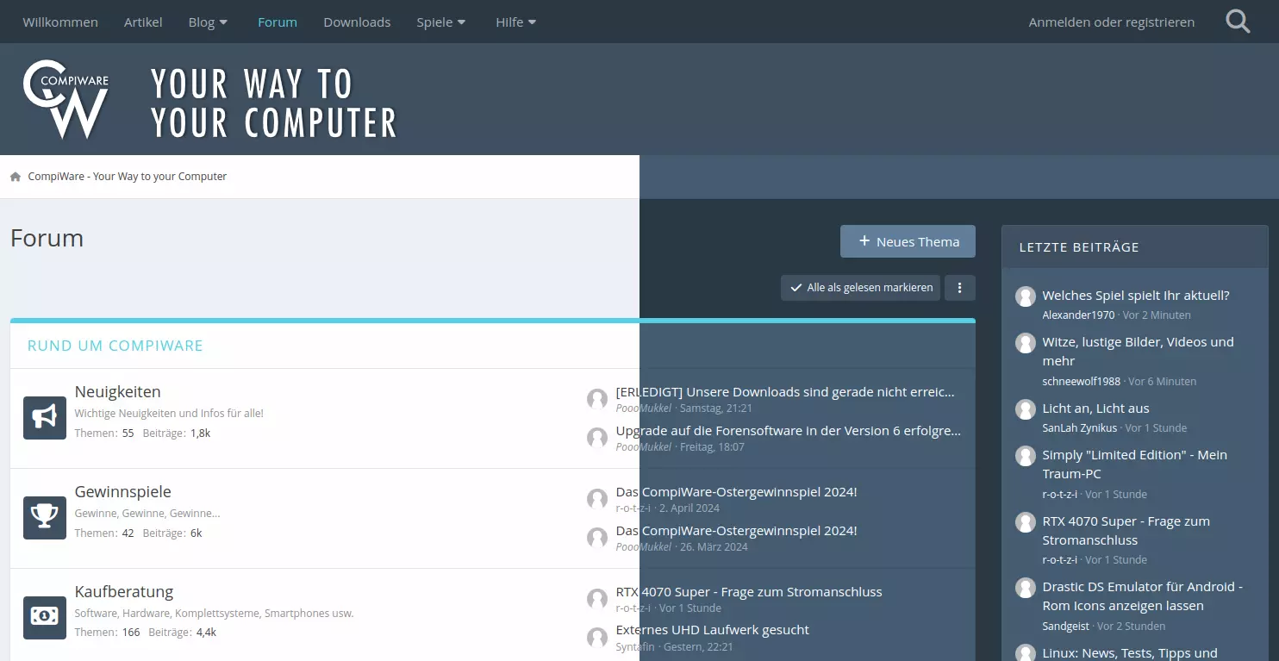Click avatar beside sidebar RTX 4070 Super entry
Screen dimensions: 1279x661
tap(1026, 522)
